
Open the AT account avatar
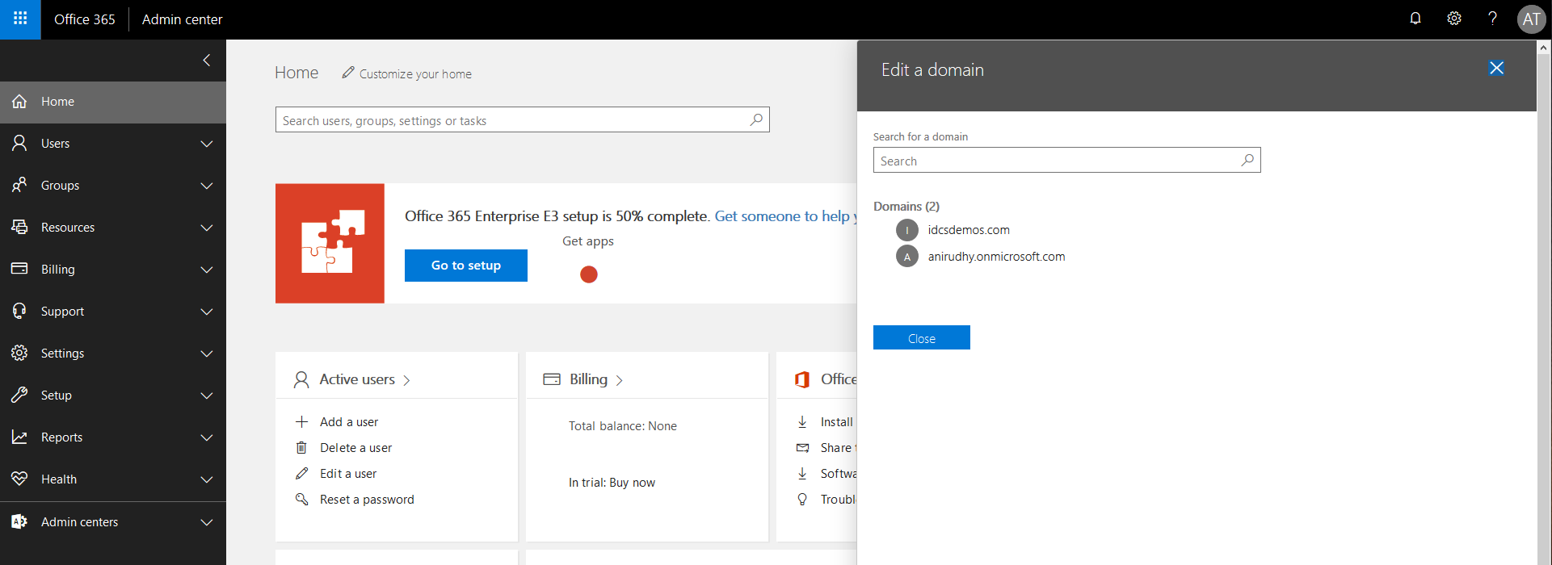click(x=1531, y=19)
